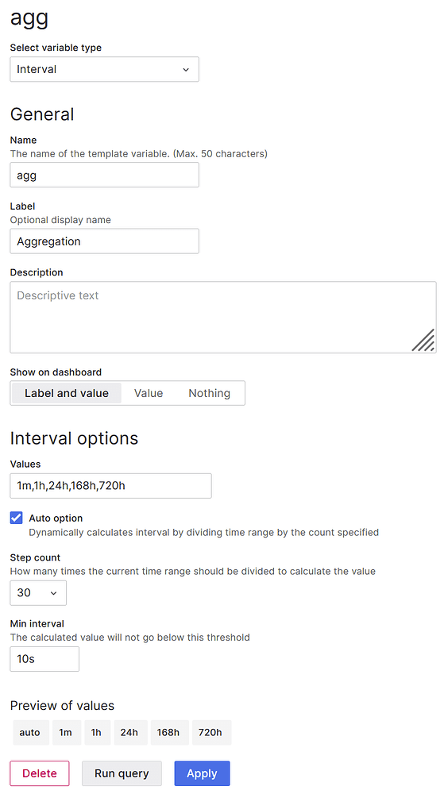Click the chevron arrow in Step count selector

[x=54, y=593]
